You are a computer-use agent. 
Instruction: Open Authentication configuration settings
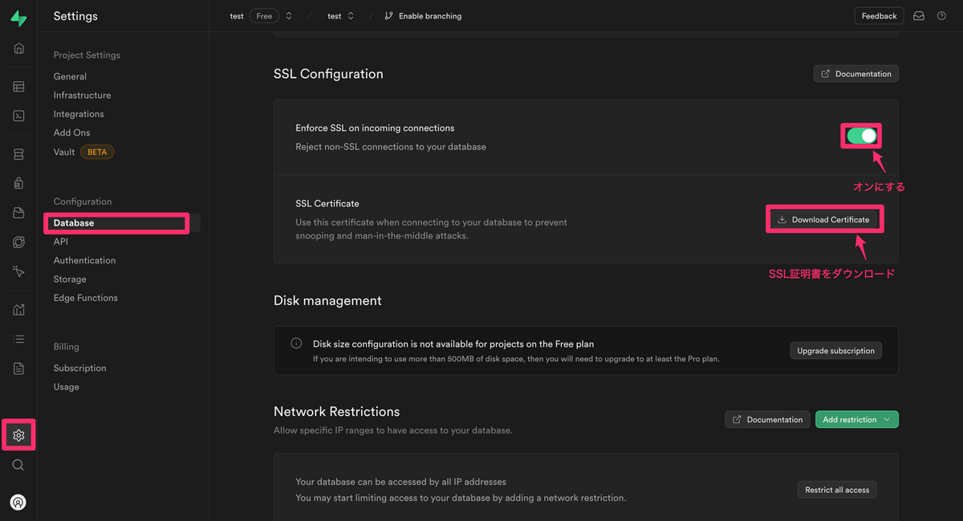84,260
